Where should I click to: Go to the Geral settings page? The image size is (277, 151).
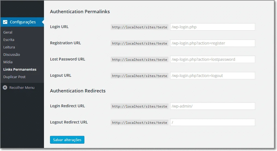tap(8, 32)
